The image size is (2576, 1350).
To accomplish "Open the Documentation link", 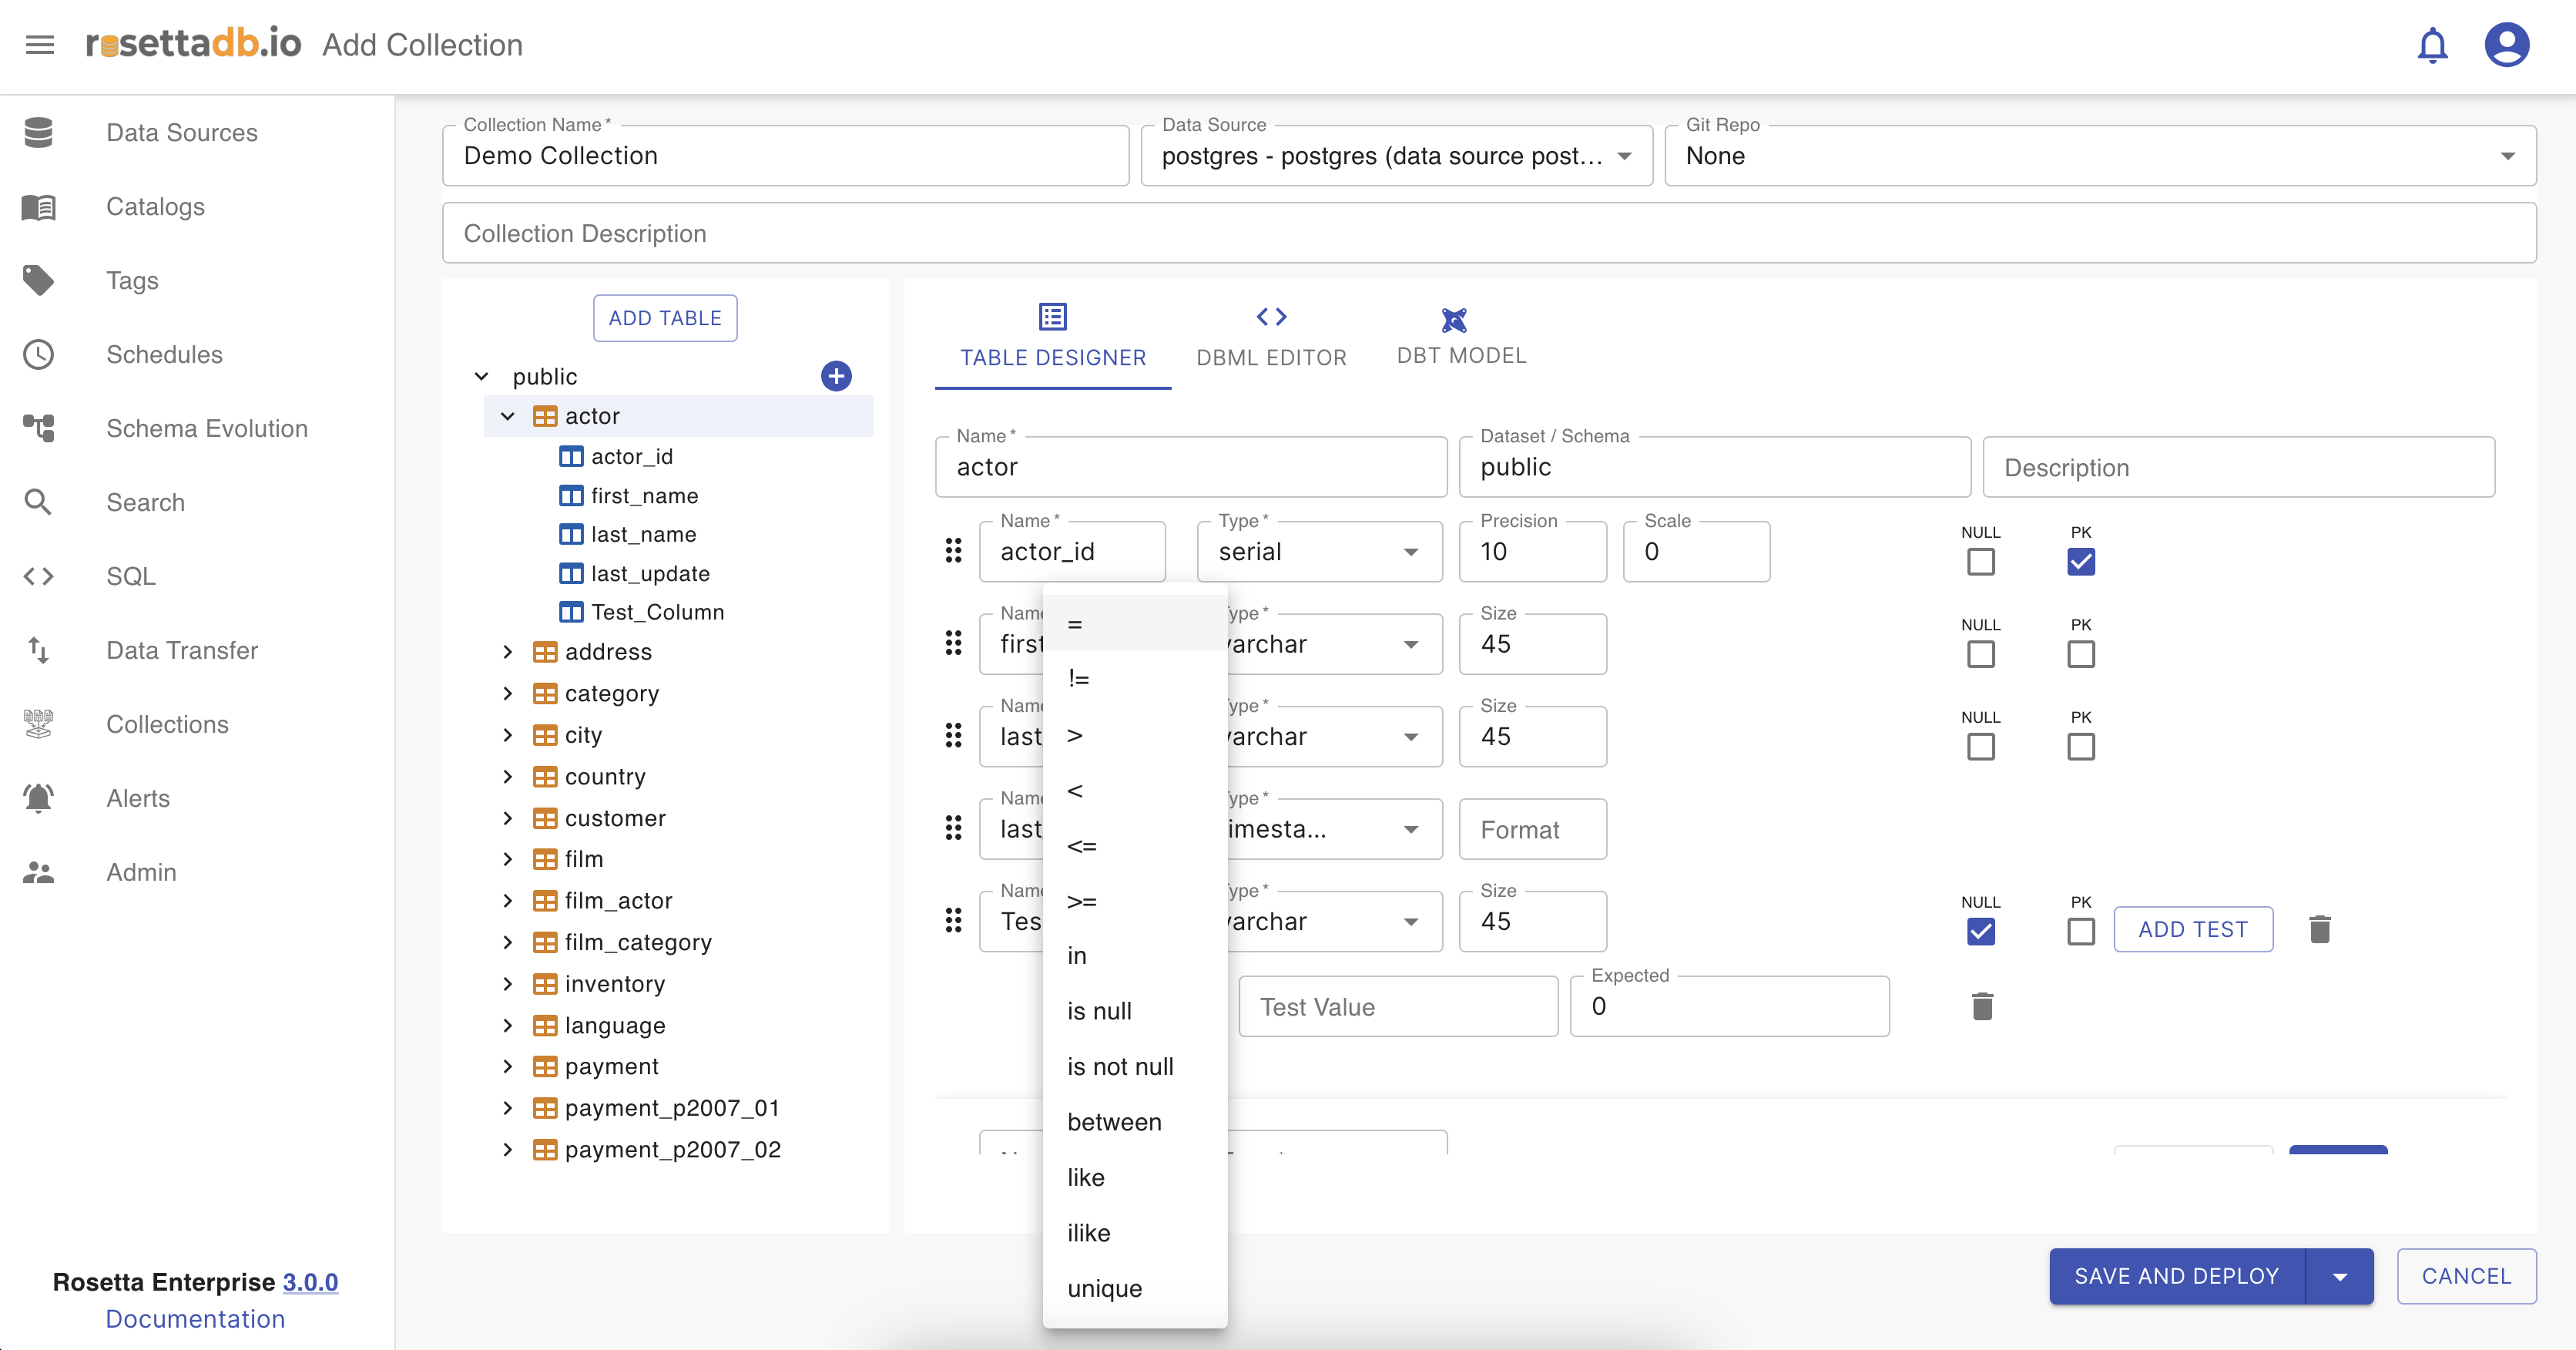I will (x=195, y=1318).
